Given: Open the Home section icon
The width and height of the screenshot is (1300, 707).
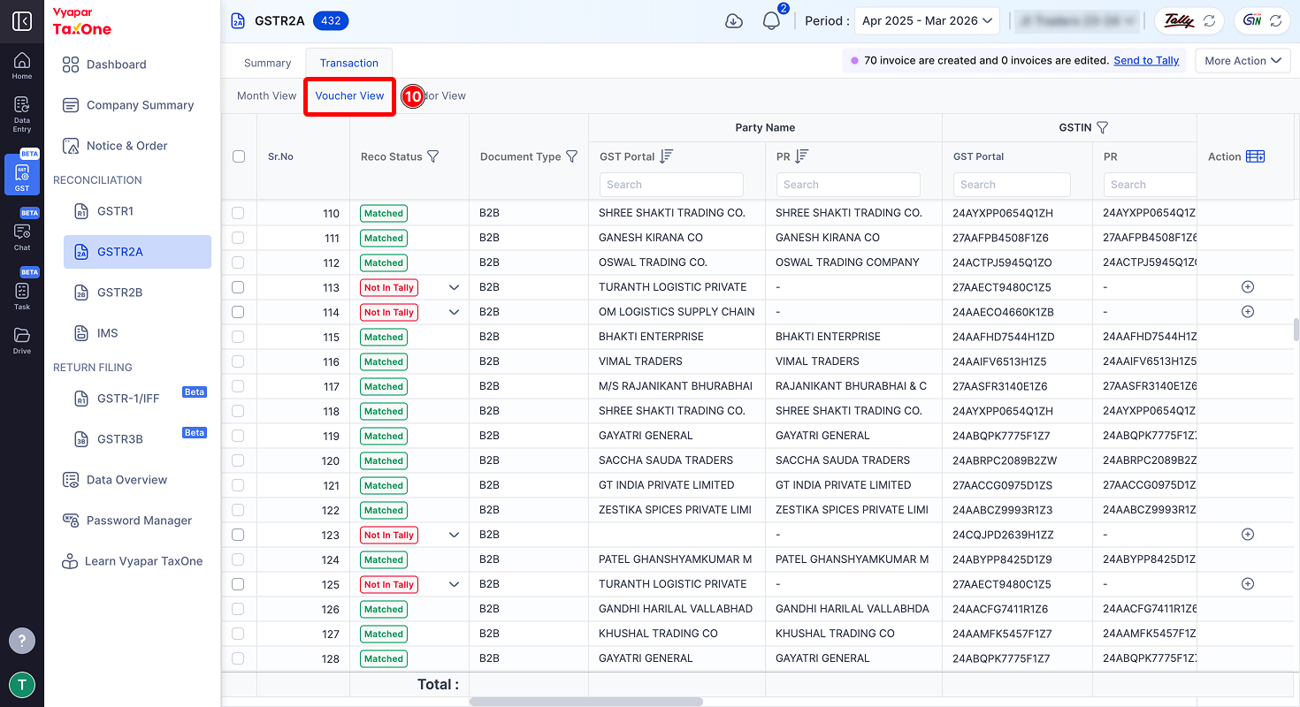Looking at the screenshot, I should tap(22, 65).
